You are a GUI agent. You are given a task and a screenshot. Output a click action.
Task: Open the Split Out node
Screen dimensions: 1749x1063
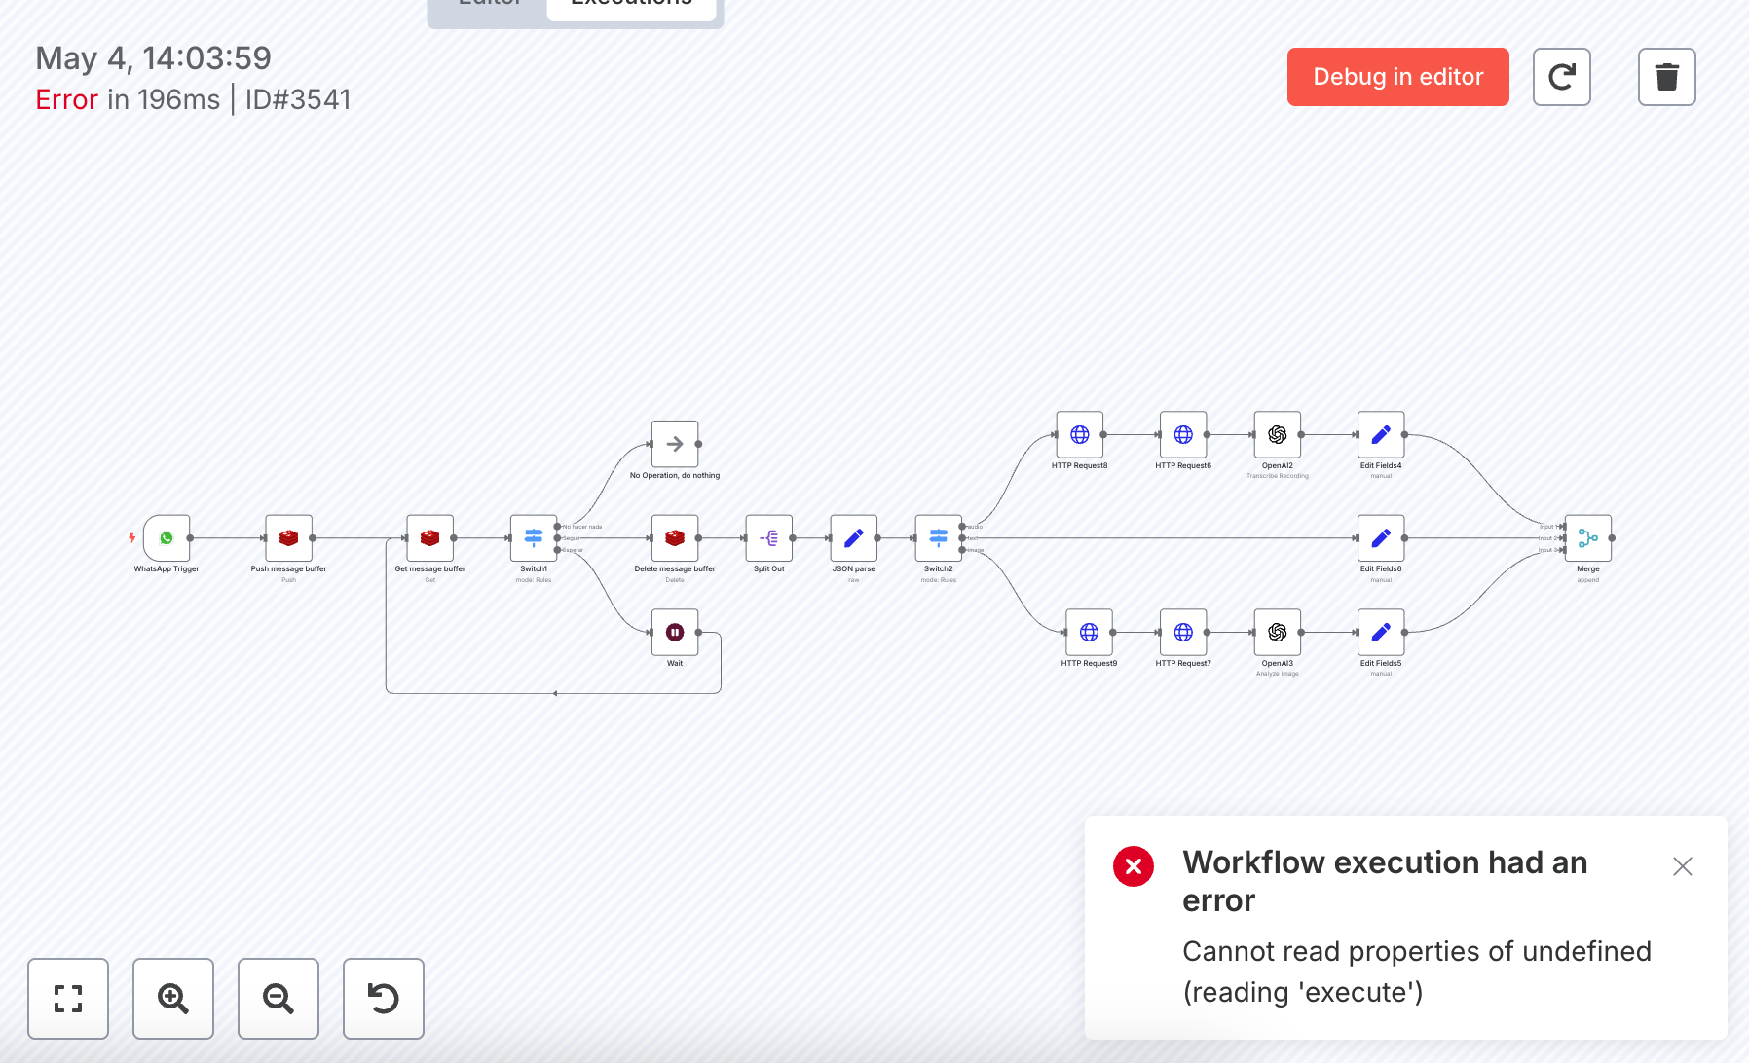769,538
